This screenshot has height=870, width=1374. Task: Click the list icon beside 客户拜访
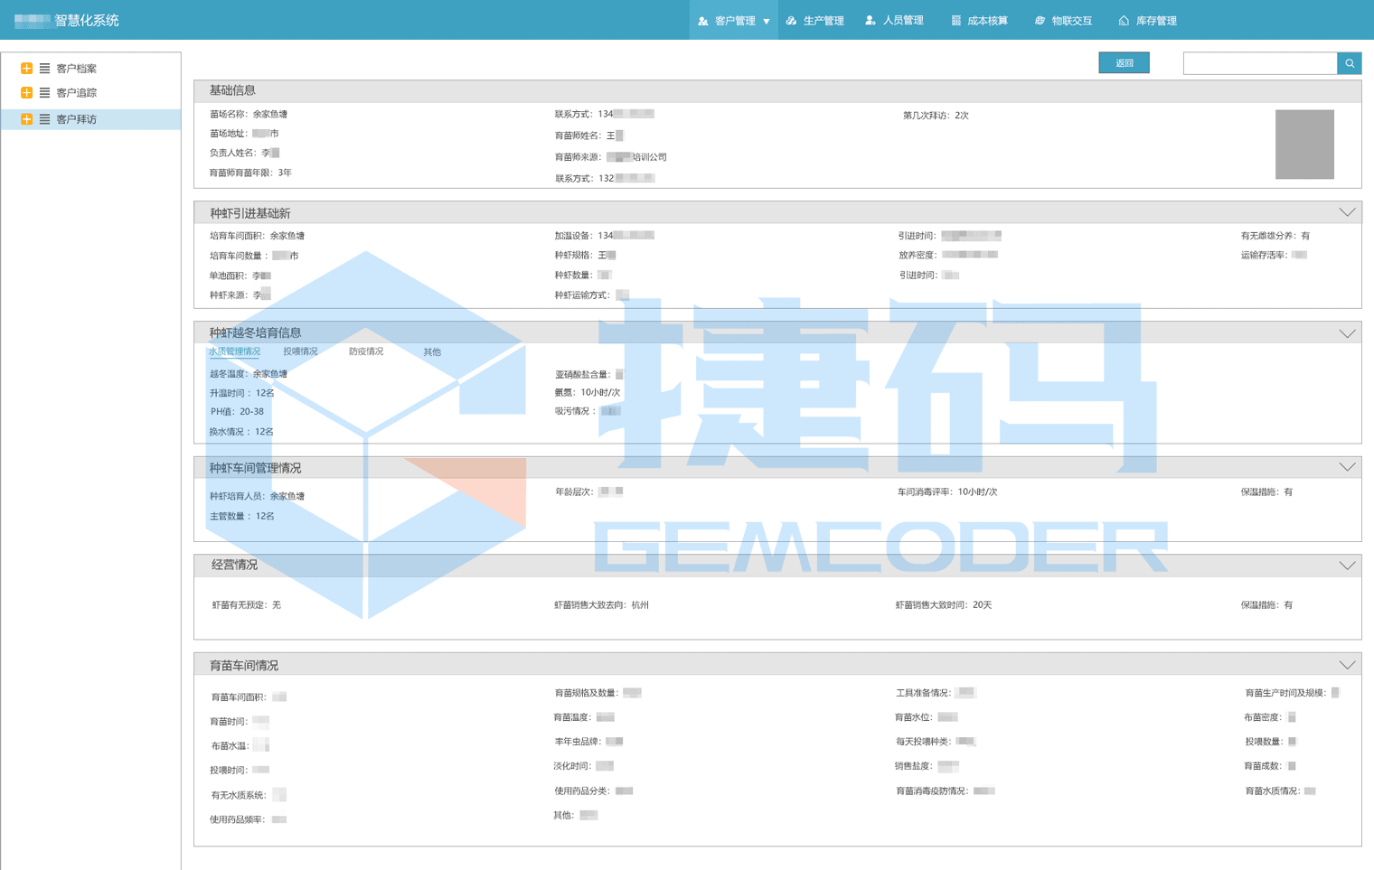[44, 119]
